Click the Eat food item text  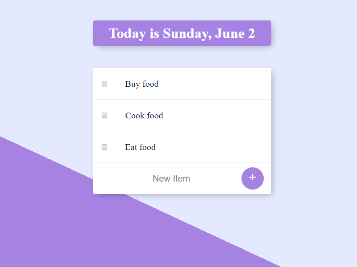point(141,147)
